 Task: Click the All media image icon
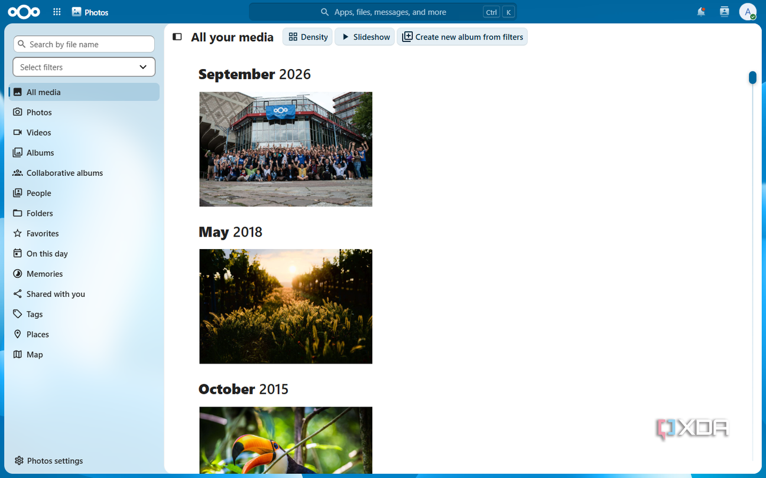(18, 92)
